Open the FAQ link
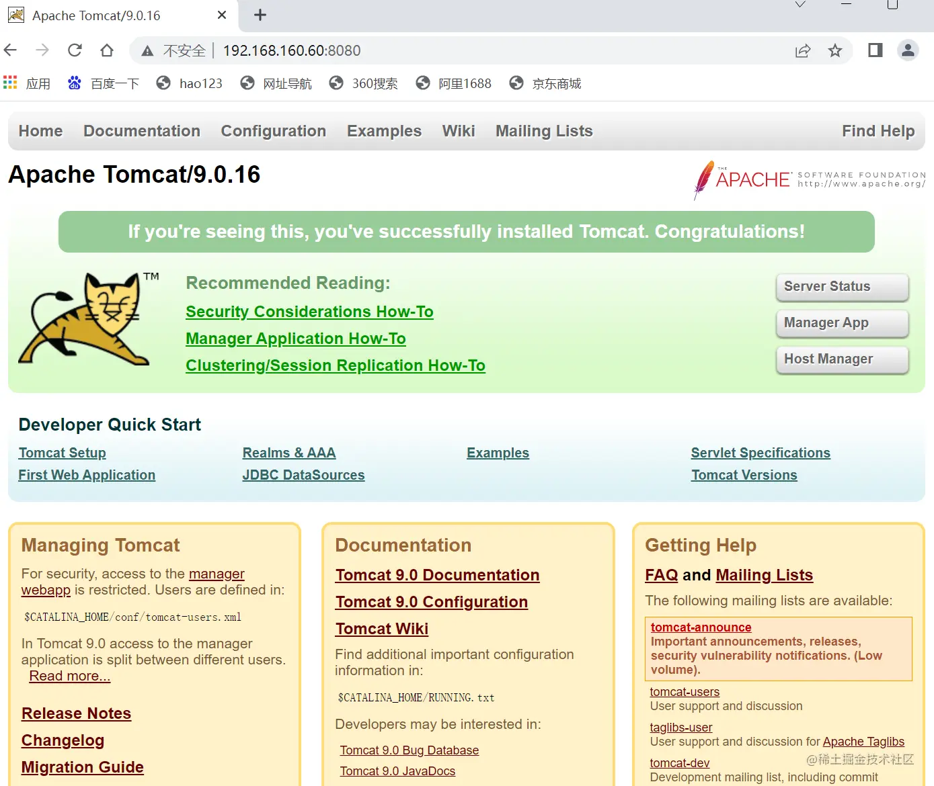This screenshot has width=934, height=786. 662,575
